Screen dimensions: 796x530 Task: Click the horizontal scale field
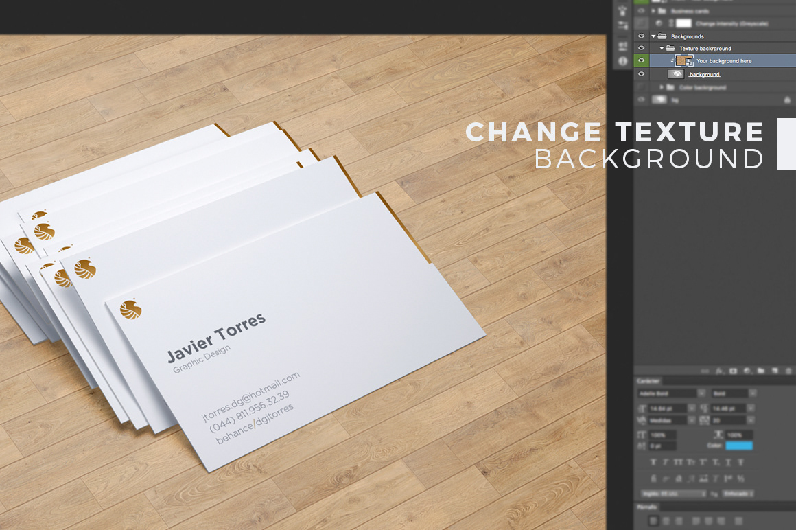[739, 435]
